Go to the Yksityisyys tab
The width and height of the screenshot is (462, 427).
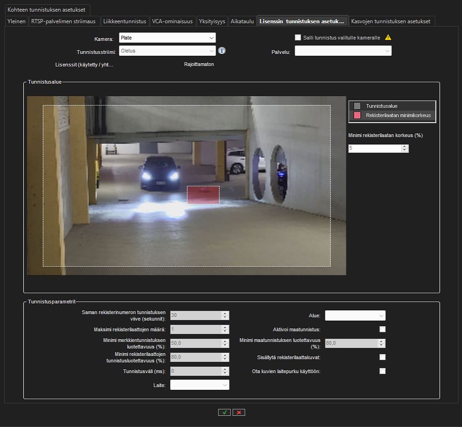coord(211,21)
